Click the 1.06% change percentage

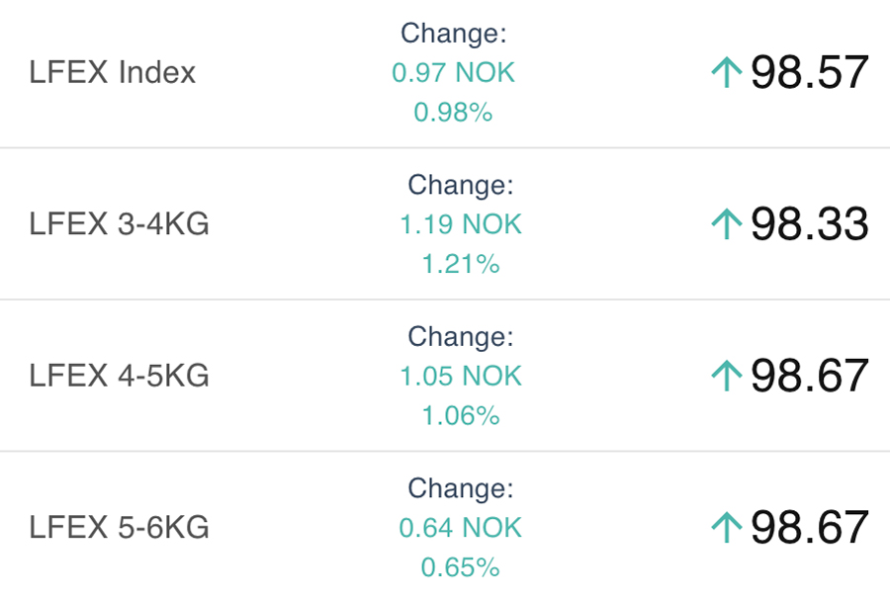(x=460, y=416)
